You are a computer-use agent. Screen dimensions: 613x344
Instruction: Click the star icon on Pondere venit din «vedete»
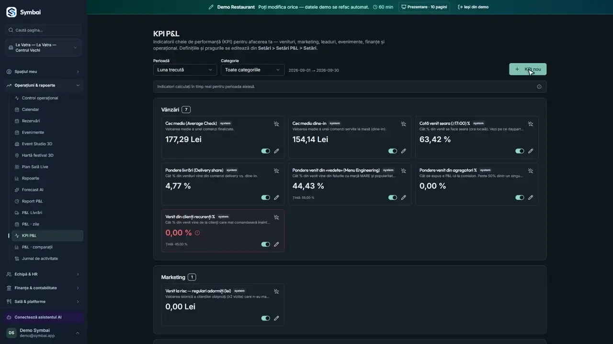click(x=404, y=171)
